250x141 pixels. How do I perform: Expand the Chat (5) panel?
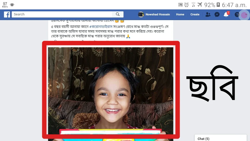coord(221,138)
